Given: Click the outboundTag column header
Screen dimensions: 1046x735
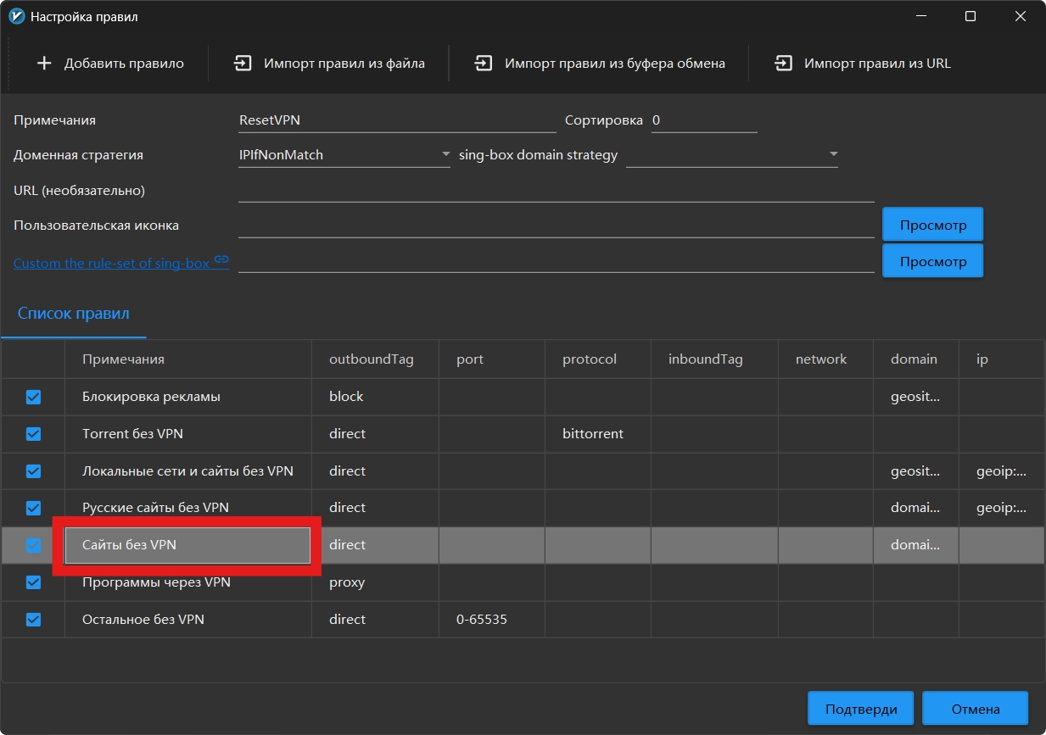Looking at the screenshot, I should [372, 359].
